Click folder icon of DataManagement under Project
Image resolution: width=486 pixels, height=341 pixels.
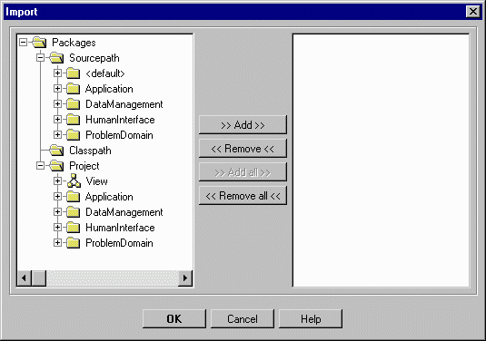pyautogui.click(x=74, y=212)
